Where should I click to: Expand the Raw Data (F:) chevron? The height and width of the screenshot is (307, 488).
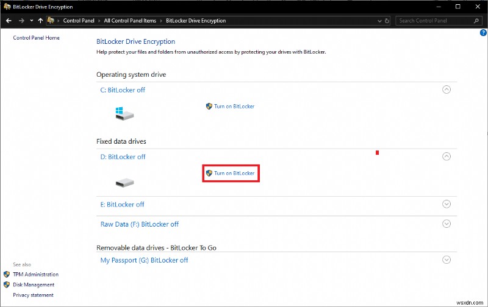coord(447,224)
